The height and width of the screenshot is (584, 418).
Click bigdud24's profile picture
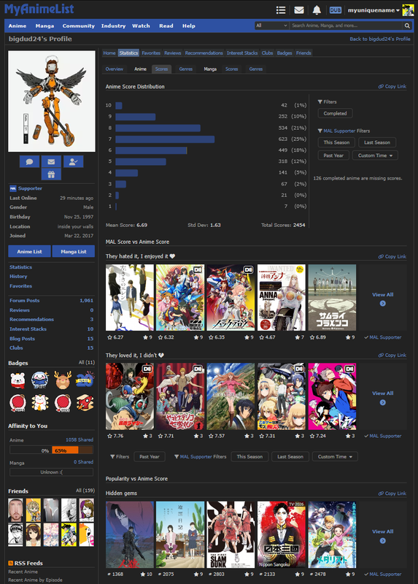[x=52, y=101]
